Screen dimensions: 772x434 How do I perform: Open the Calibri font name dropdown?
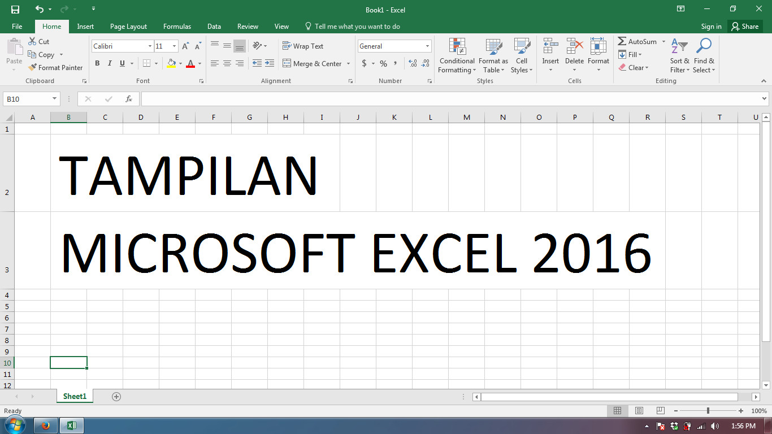[150, 46]
